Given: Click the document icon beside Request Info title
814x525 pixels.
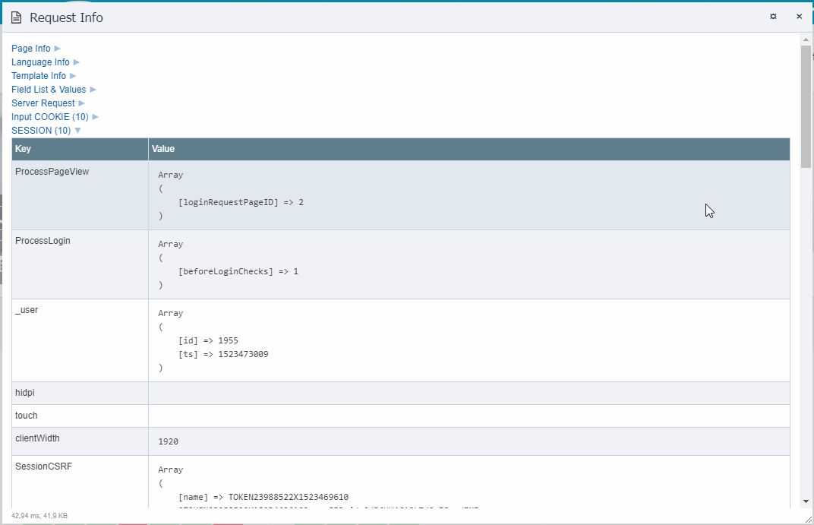Looking at the screenshot, I should (x=16, y=17).
